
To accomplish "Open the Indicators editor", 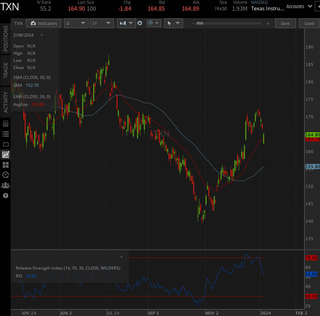I will point(43,23).
